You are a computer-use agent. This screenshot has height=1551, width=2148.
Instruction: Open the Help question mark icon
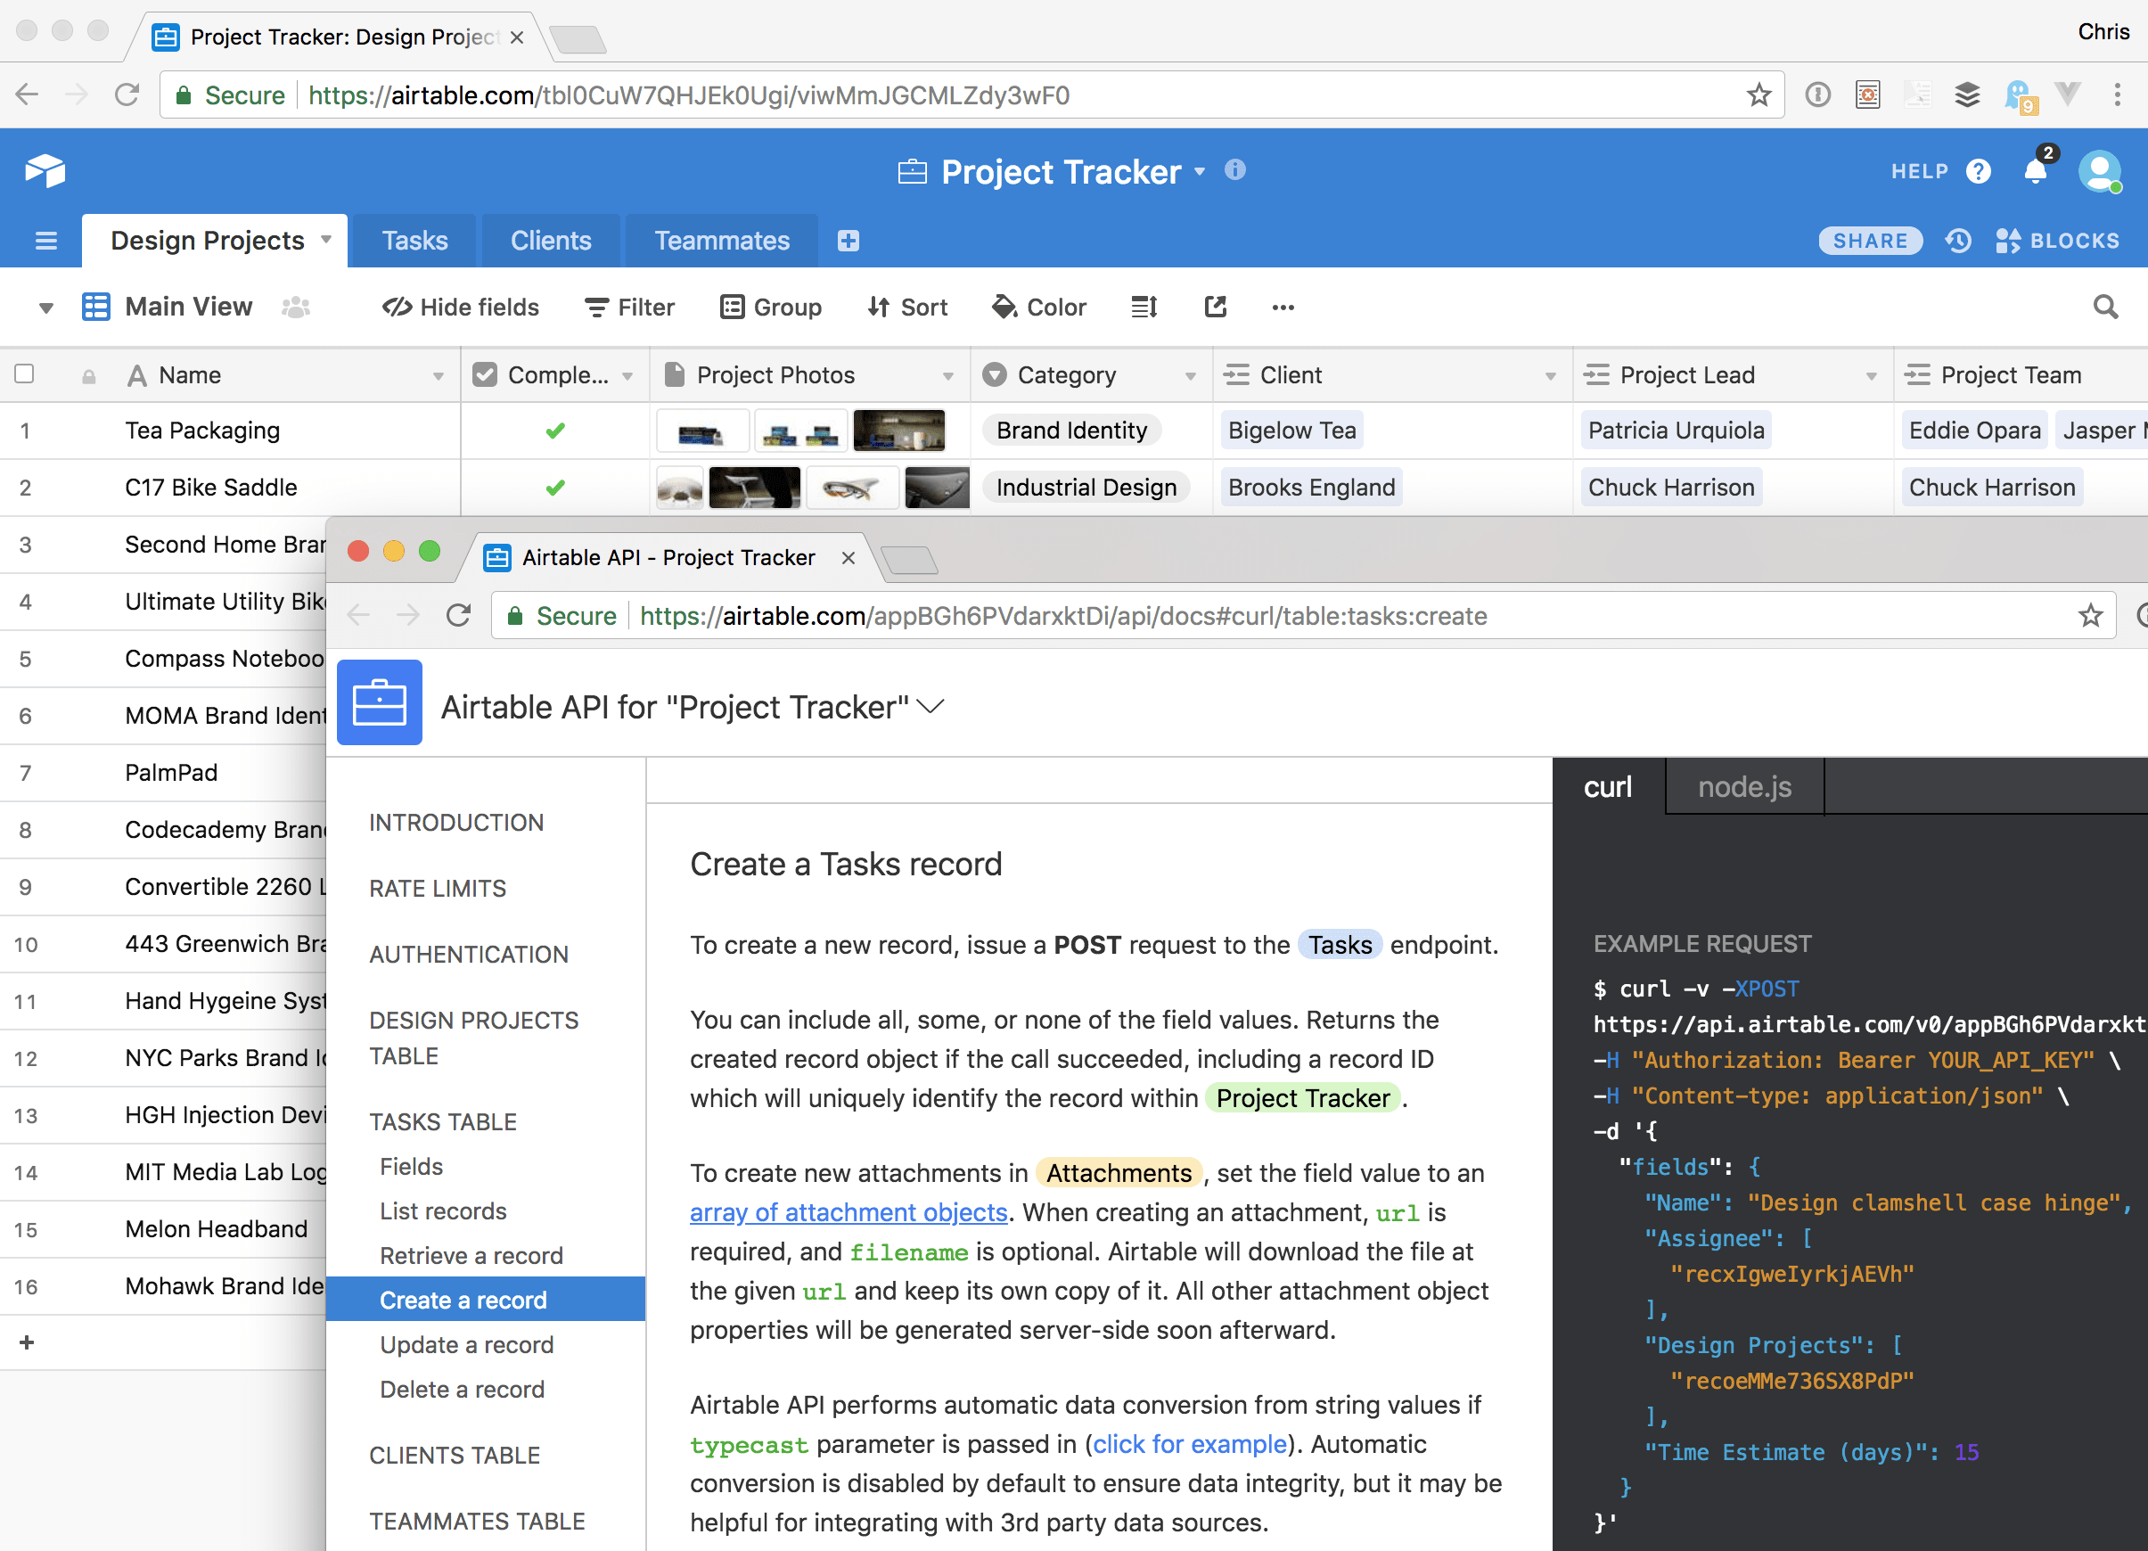click(x=1979, y=171)
